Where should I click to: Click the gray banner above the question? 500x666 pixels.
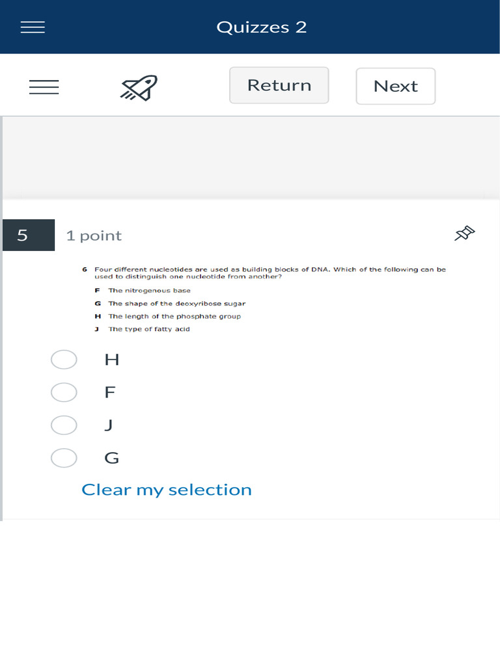[x=251, y=157]
